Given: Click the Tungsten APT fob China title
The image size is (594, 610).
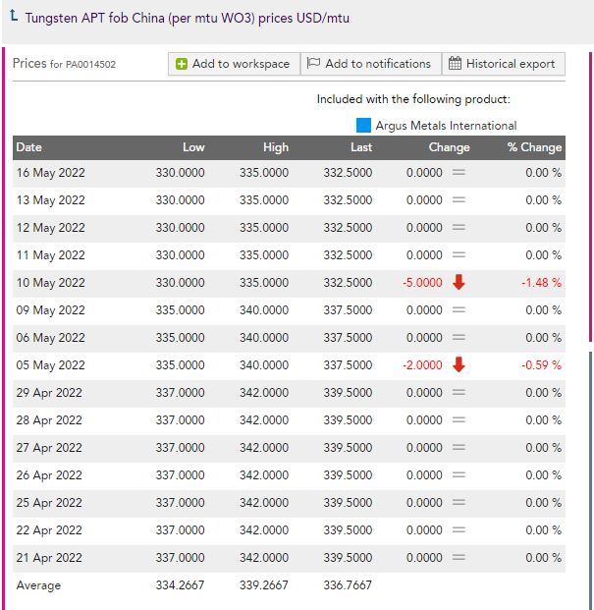Looking at the screenshot, I should (x=187, y=19).
